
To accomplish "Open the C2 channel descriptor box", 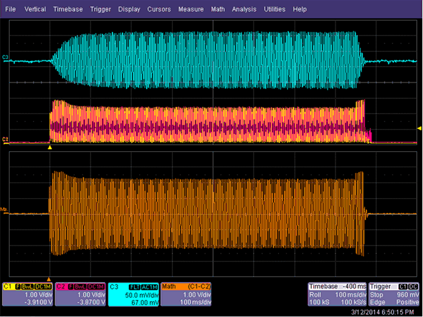I will pos(80,292).
